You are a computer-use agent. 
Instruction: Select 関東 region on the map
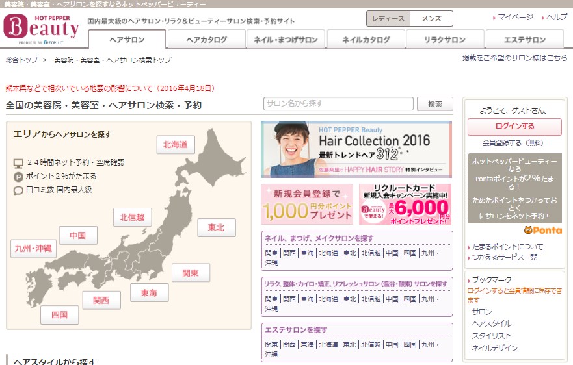(191, 273)
